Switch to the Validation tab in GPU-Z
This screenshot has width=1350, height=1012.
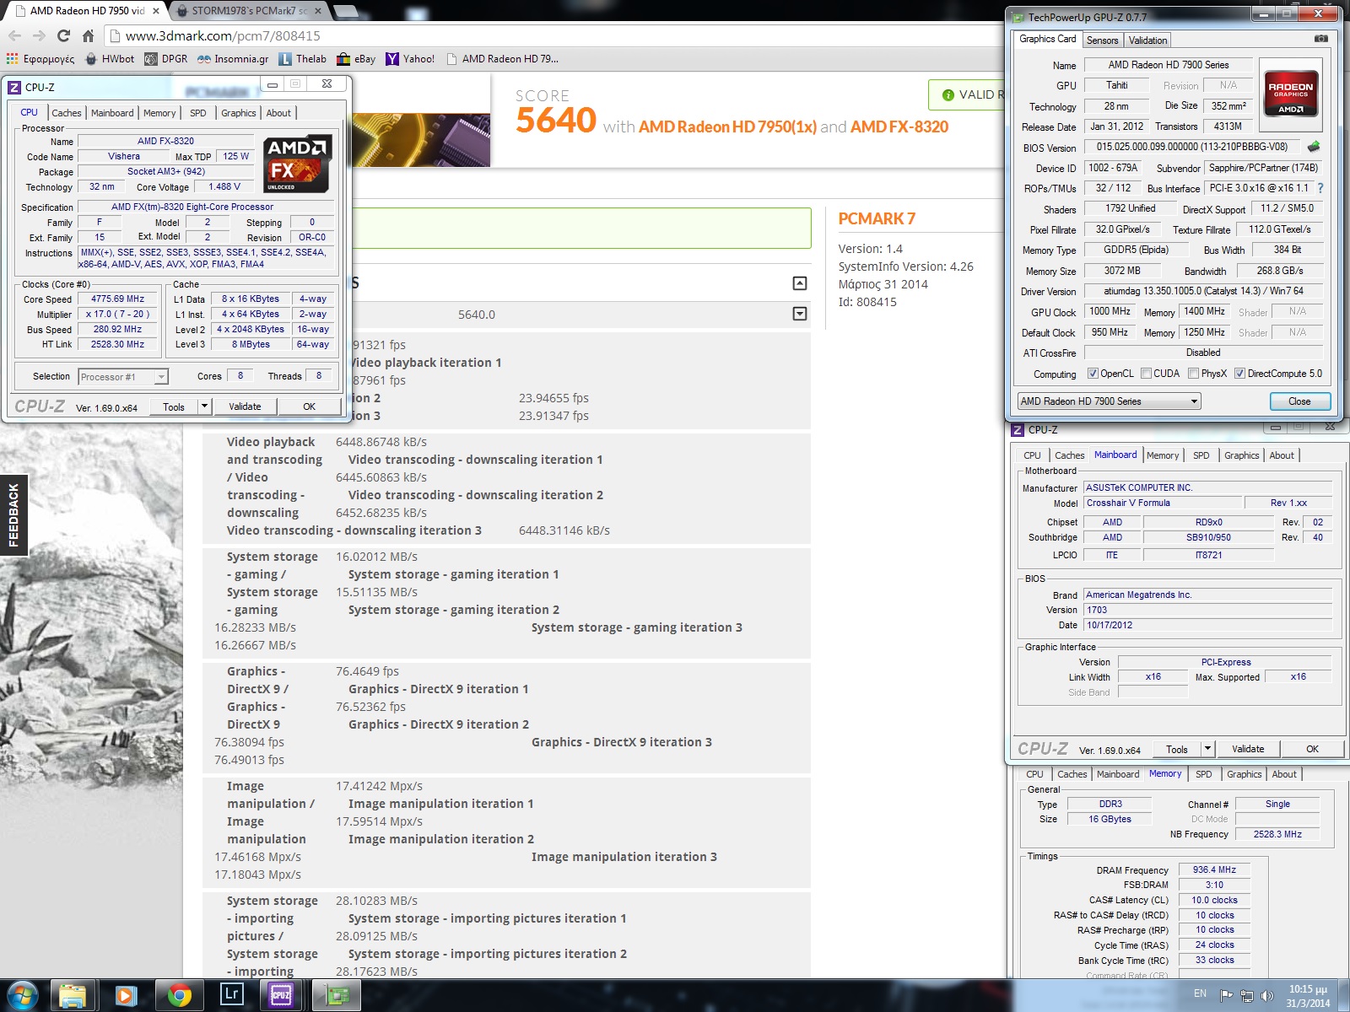(1147, 40)
